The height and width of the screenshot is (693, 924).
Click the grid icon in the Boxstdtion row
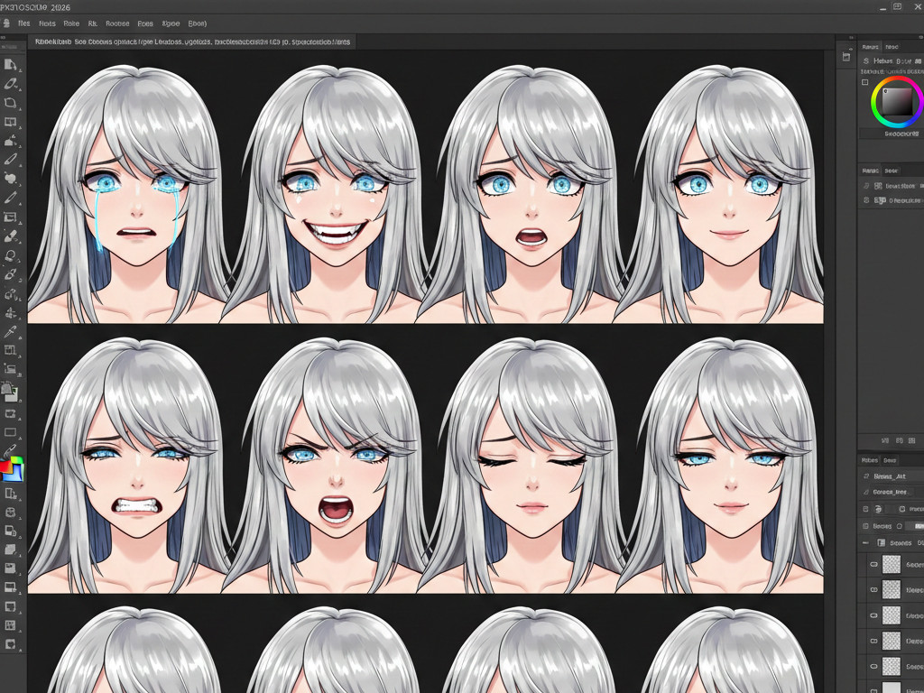(879, 186)
